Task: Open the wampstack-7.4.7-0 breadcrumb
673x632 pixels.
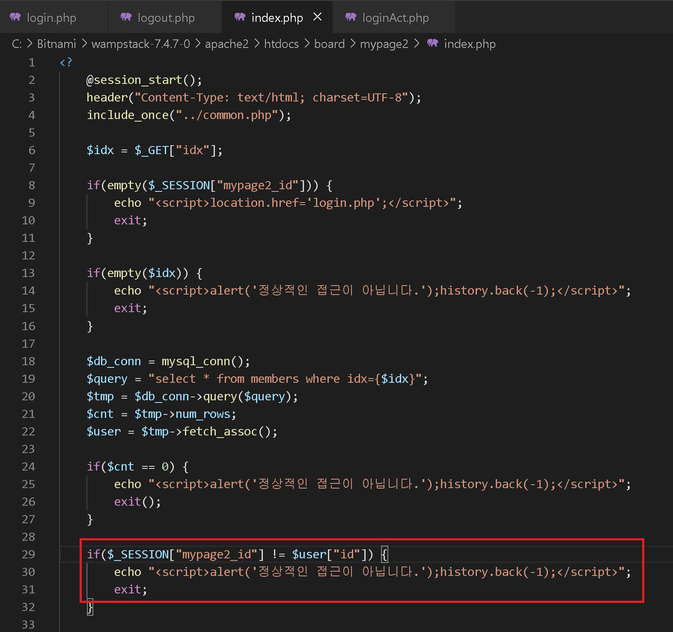Action: (141, 44)
